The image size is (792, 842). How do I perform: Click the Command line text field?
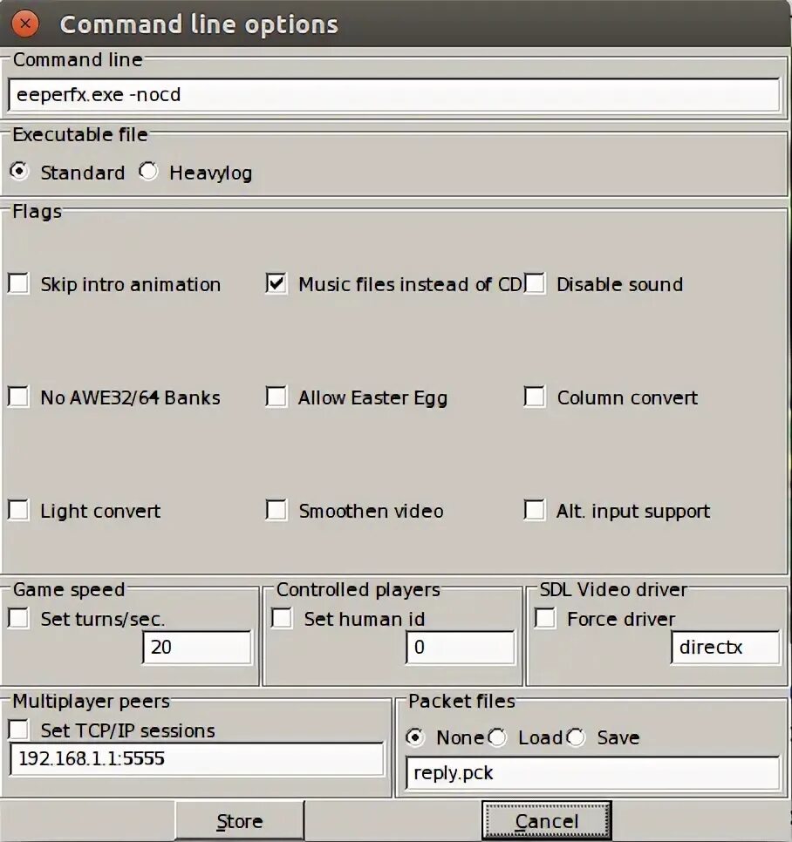pyautogui.click(x=394, y=95)
